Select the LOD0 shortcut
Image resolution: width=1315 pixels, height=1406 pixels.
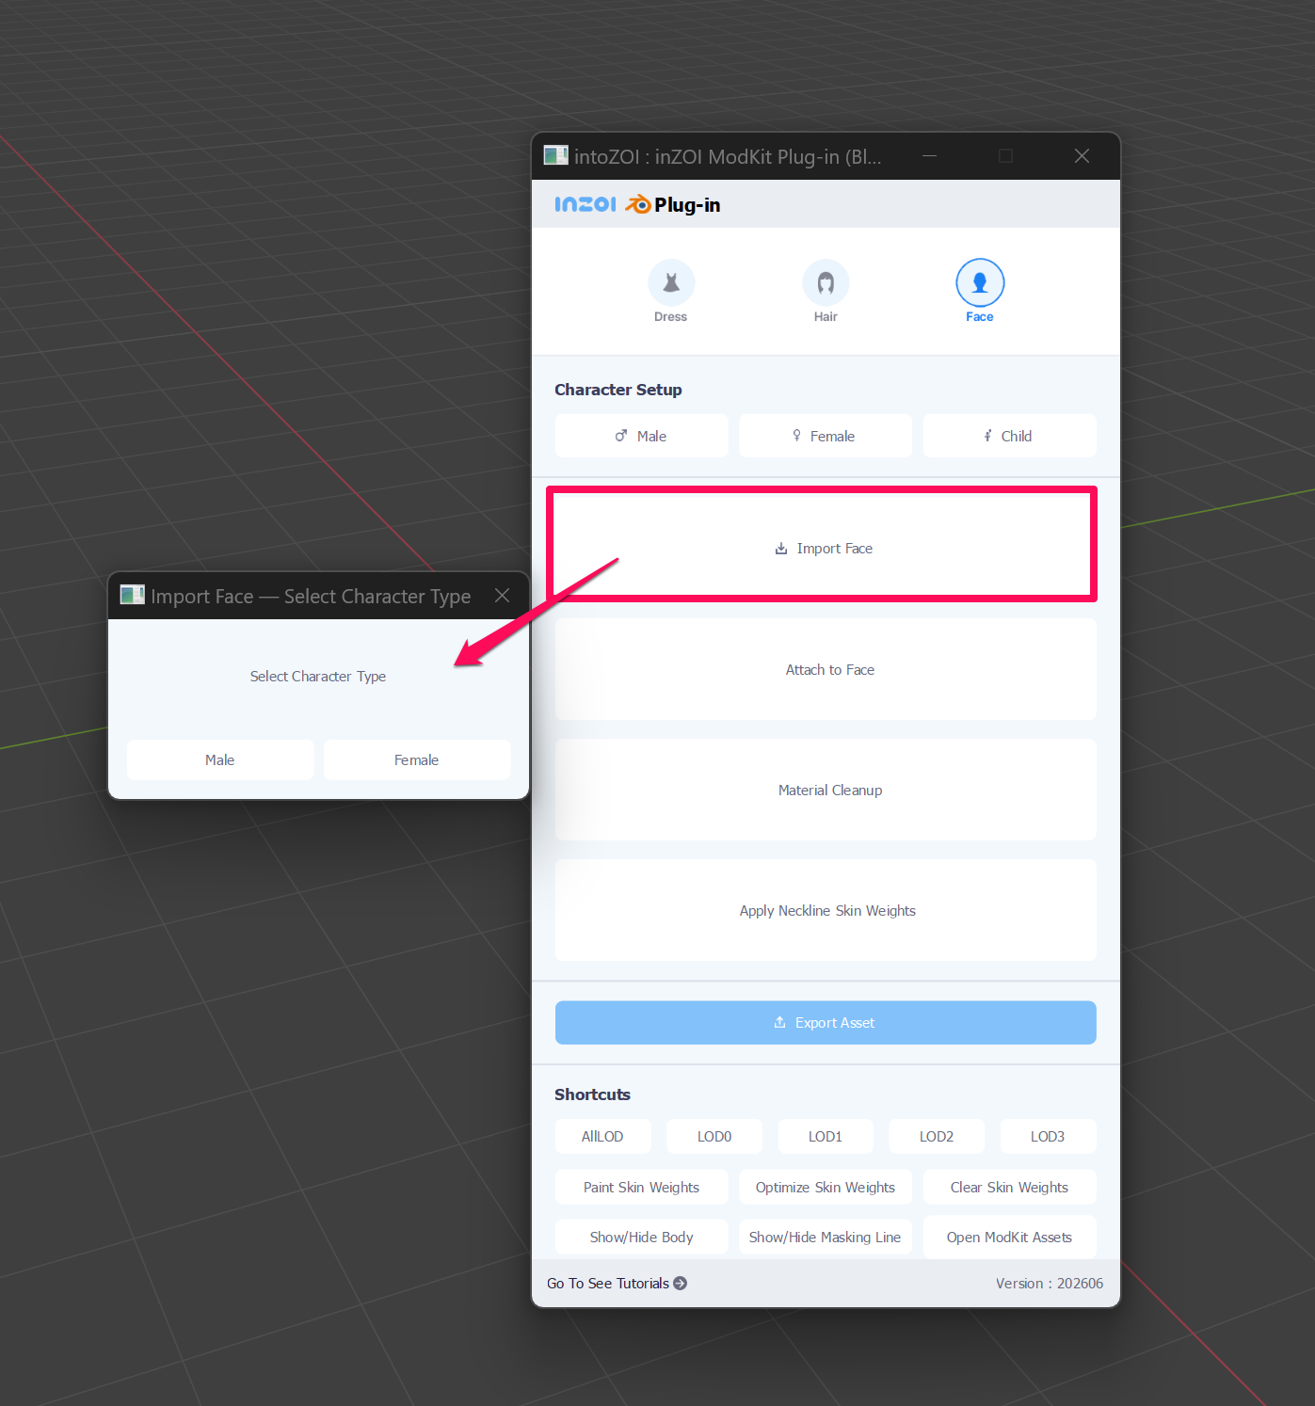pos(714,1136)
